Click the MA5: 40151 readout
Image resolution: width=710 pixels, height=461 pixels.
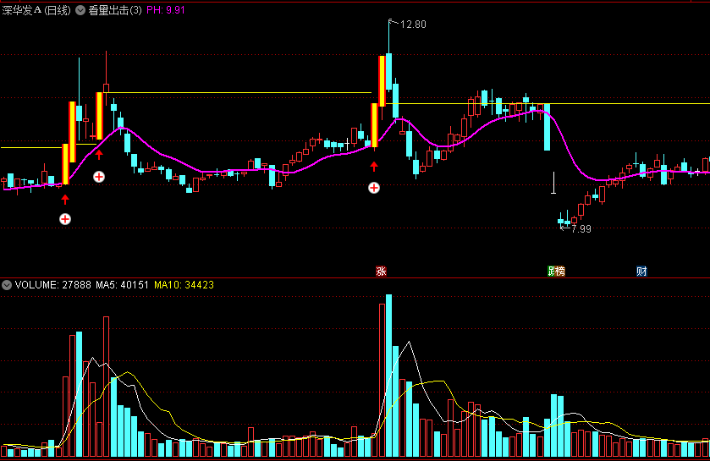tap(122, 285)
